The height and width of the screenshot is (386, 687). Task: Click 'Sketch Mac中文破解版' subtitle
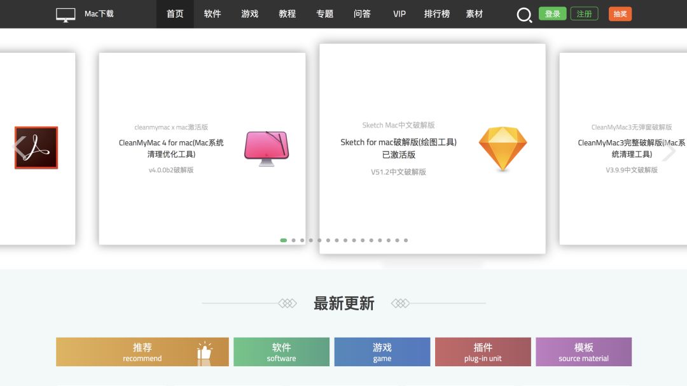pos(399,125)
